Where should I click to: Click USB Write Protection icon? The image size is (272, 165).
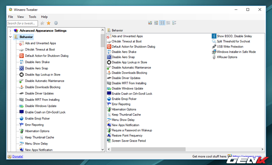pos(214,46)
